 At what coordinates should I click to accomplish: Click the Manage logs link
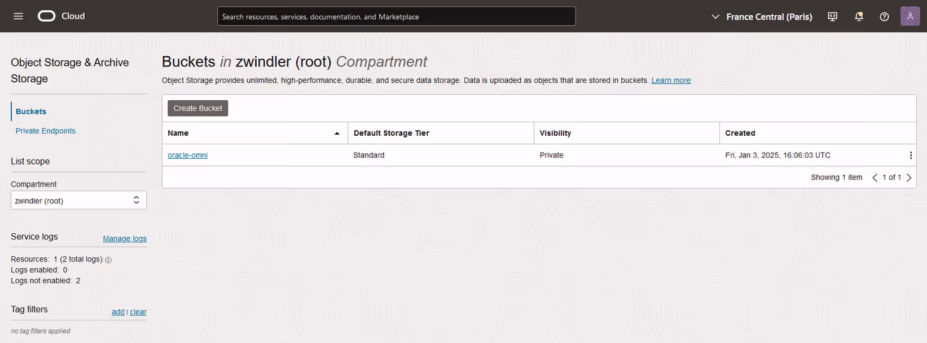coord(124,239)
